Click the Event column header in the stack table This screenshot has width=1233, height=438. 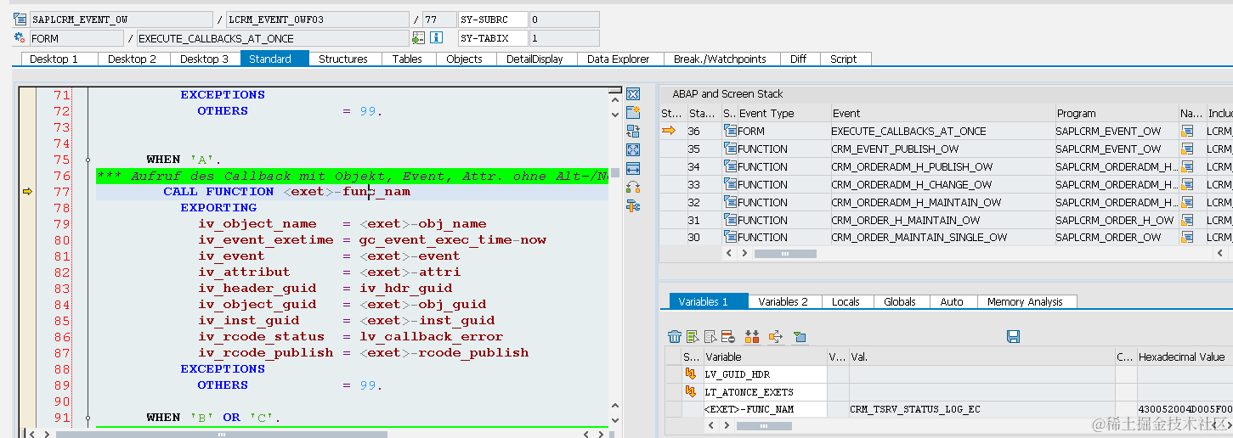pos(942,113)
